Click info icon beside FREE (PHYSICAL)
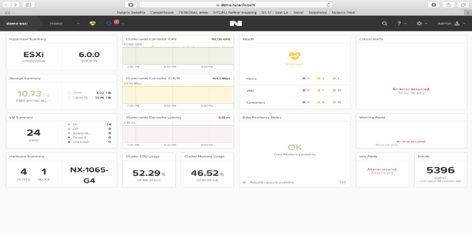Viewport: 472px width, 233px height. pyautogui.click(x=49, y=101)
